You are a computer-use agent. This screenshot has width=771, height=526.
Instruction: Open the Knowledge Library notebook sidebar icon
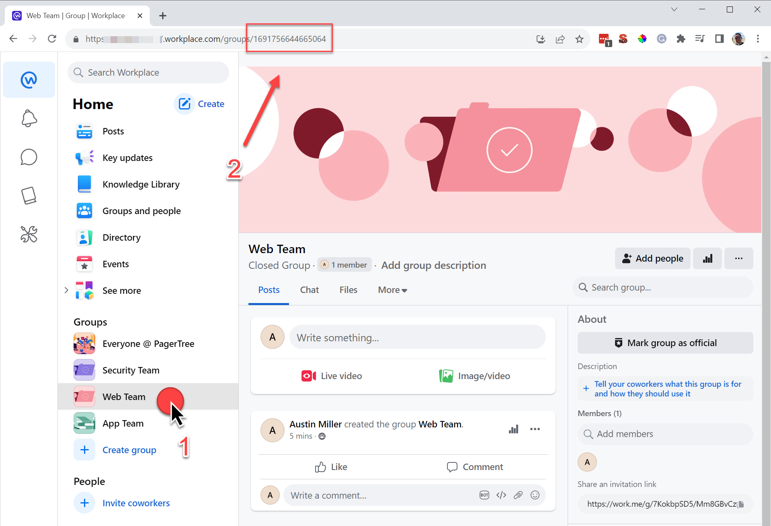(29, 196)
